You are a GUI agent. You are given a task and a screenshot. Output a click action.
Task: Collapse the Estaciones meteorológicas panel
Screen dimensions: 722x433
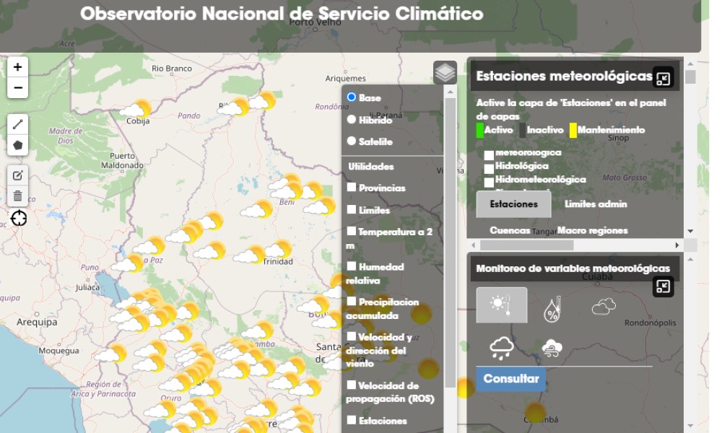[x=663, y=79]
